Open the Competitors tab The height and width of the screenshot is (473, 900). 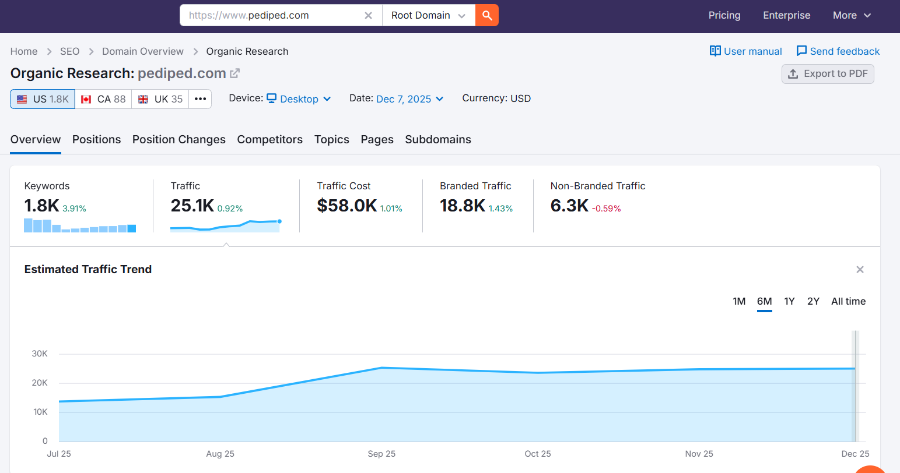pyautogui.click(x=269, y=140)
